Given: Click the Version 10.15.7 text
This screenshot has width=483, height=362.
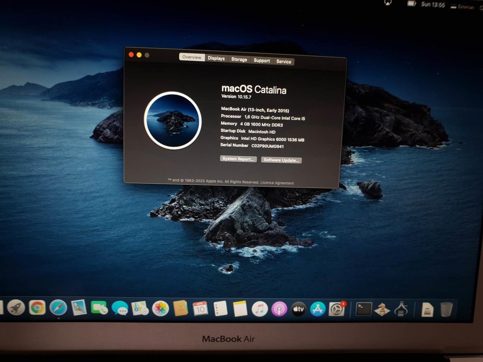Looking at the screenshot, I should click(236, 97).
